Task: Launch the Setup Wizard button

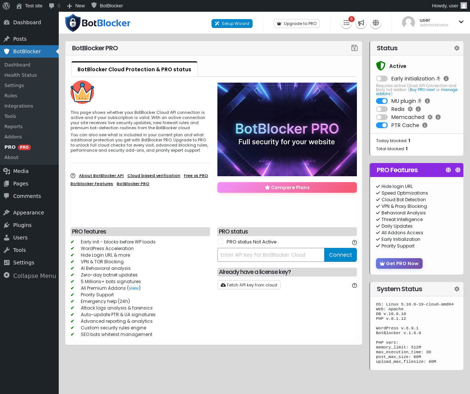Action: click(x=232, y=24)
